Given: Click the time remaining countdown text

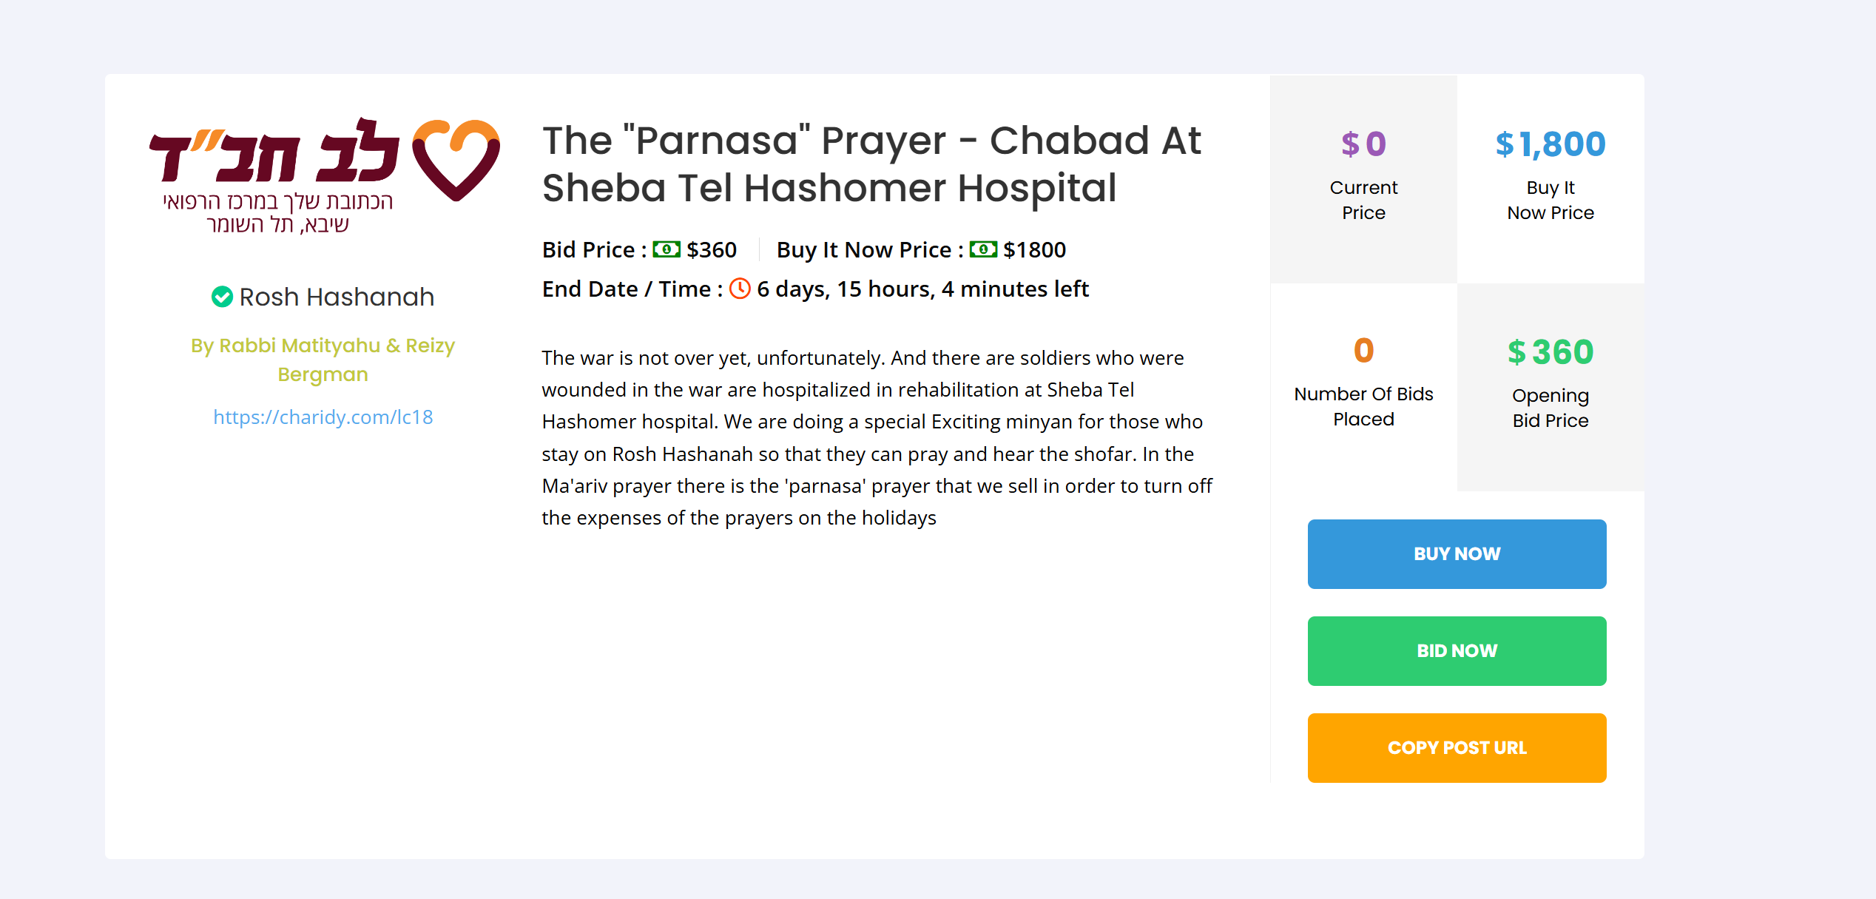Looking at the screenshot, I should (x=922, y=289).
